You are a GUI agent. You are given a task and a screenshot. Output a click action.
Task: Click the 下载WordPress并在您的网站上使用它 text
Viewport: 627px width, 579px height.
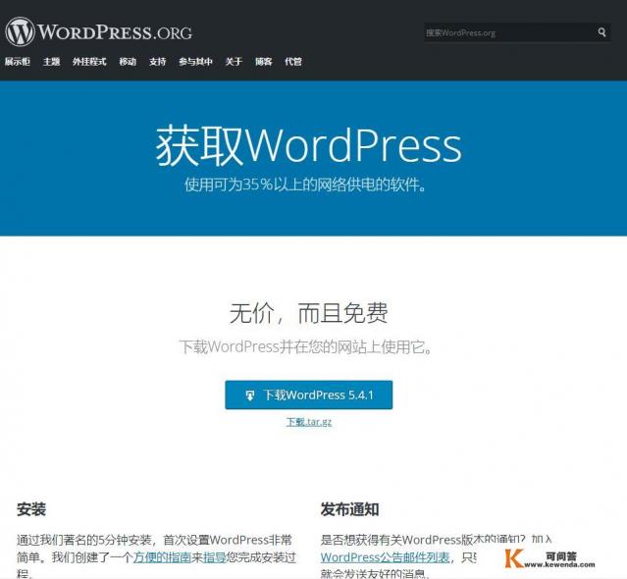[305, 346]
